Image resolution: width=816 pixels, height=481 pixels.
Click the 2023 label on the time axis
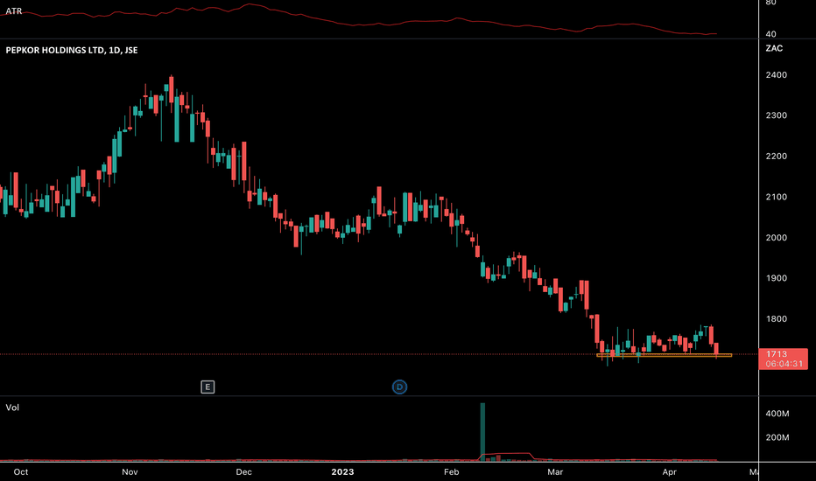point(342,472)
